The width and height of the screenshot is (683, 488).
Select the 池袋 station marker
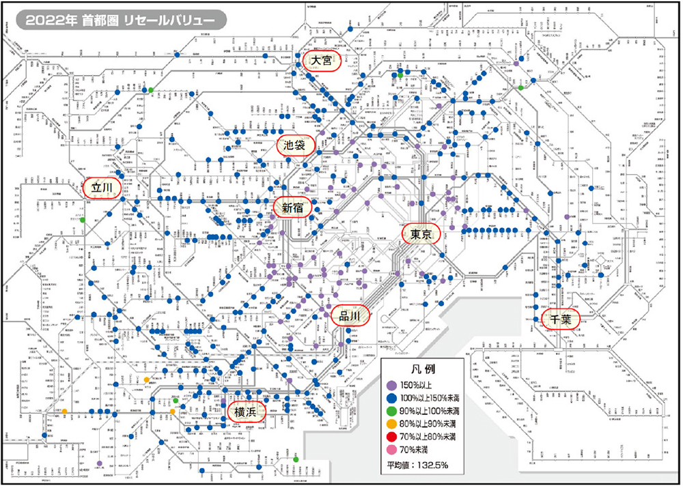tap(295, 145)
